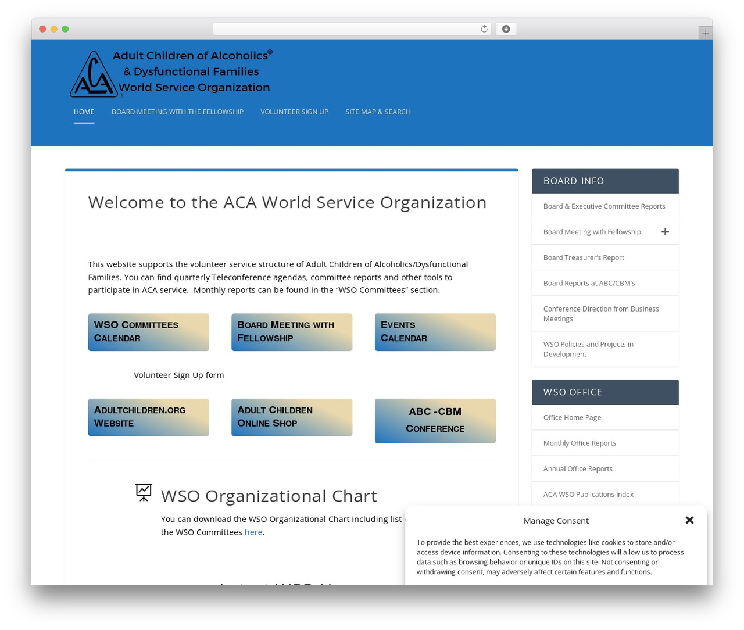Click the WSO Organizational Chart heading
This screenshot has height=630, width=744.
[269, 496]
